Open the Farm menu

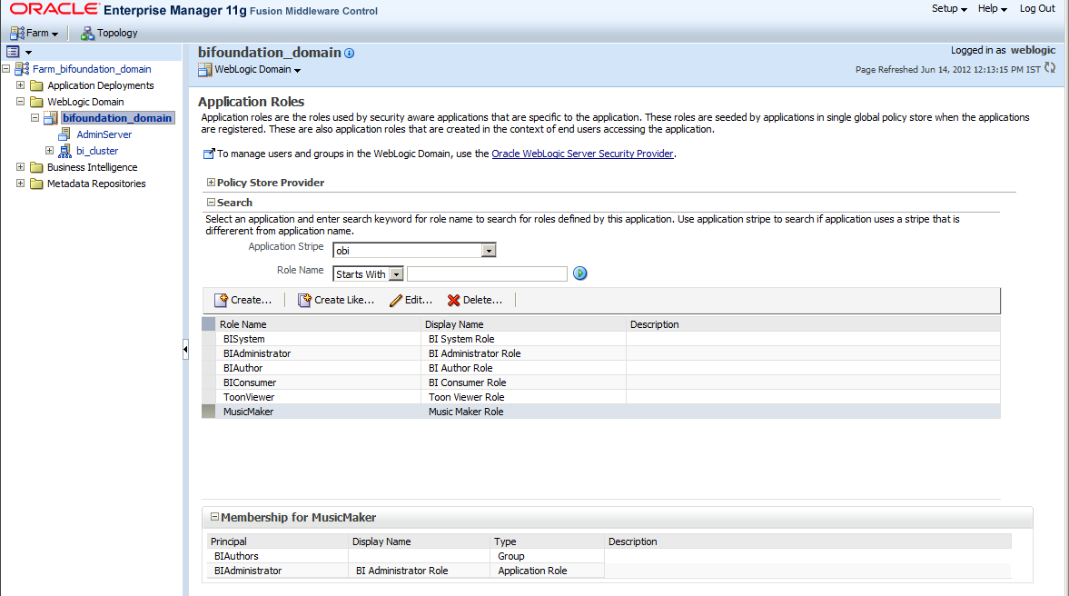coord(35,32)
